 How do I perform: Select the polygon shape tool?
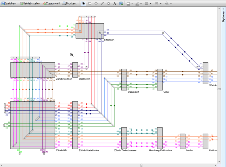coord(108,3)
